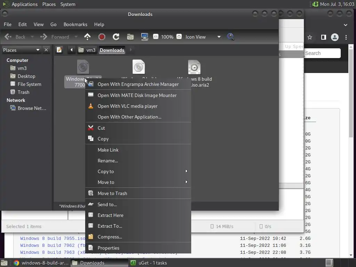356x267 pixels.
Task: Click the Back button in toolbar
Action: point(15,37)
